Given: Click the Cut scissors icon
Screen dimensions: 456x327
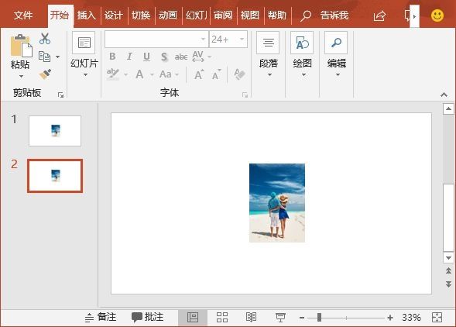Looking at the screenshot, I should [x=45, y=39].
